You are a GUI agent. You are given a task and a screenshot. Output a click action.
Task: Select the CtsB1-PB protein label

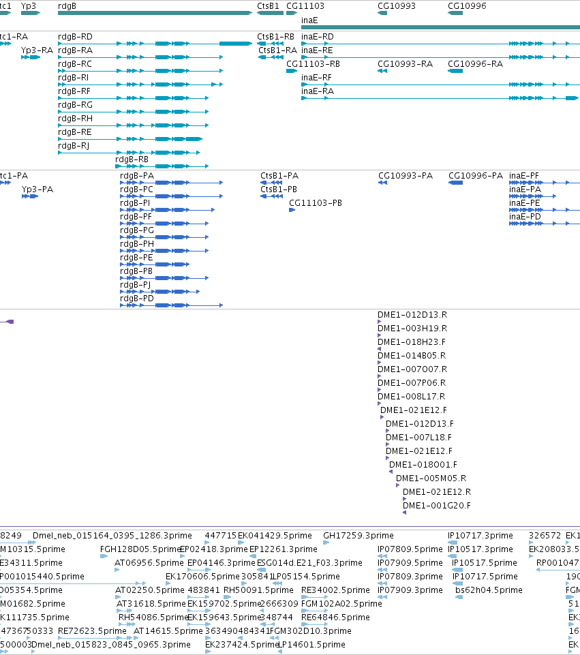(x=279, y=189)
